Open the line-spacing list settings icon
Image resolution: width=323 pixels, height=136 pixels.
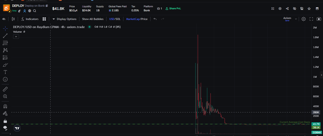[x=273, y=9]
